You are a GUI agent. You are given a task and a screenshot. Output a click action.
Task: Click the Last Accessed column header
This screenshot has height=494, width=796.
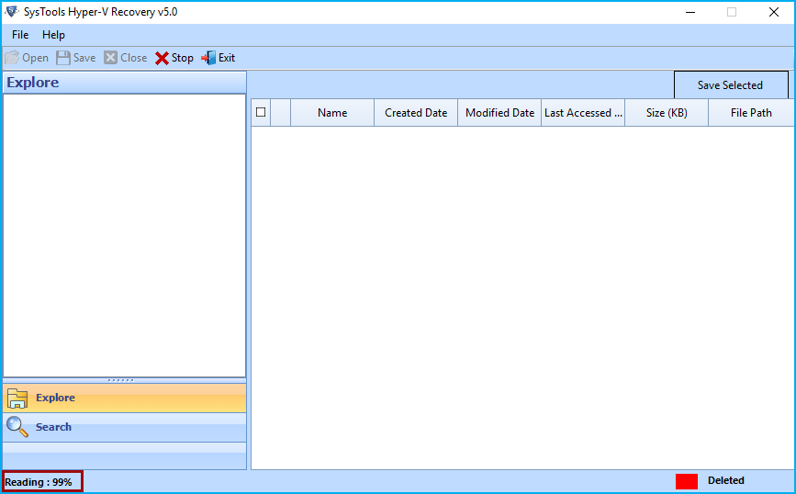coord(583,113)
